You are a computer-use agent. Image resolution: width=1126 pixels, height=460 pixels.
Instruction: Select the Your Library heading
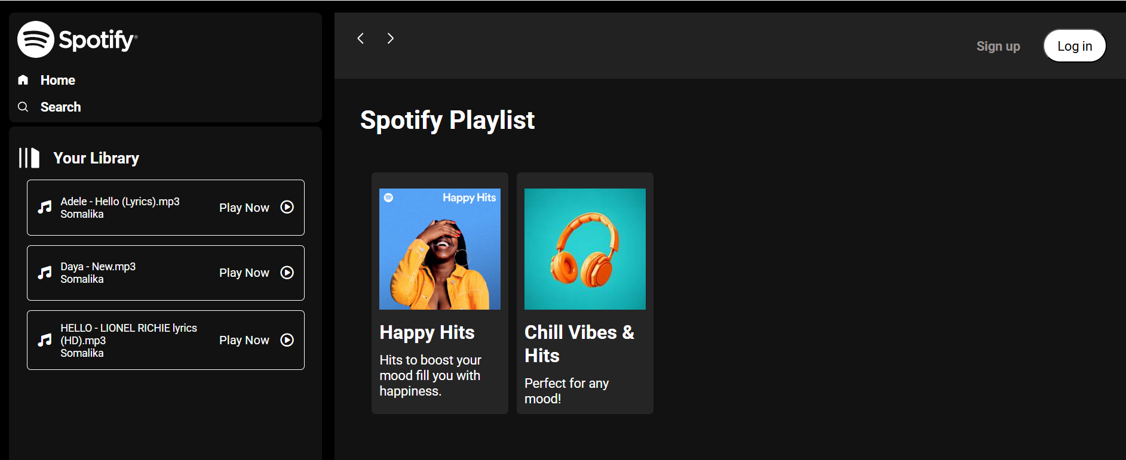click(x=96, y=158)
